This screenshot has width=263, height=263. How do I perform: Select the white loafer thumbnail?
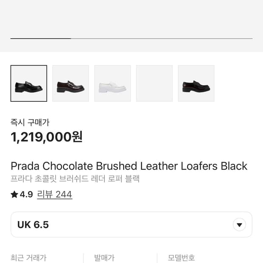click(x=112, y=84)
